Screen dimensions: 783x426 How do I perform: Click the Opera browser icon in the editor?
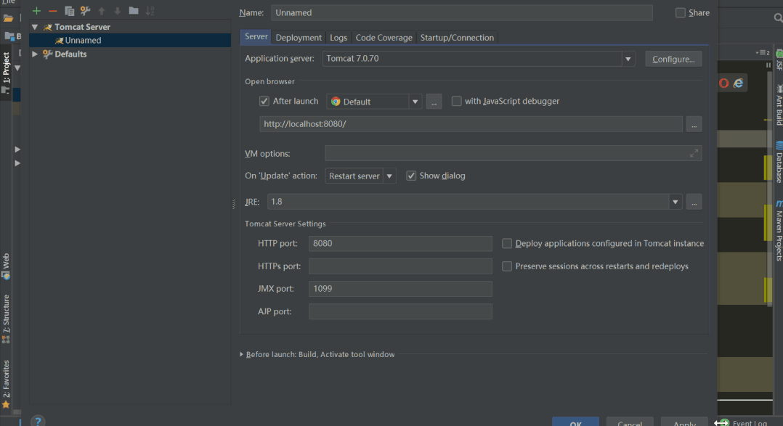click(723, 83)
